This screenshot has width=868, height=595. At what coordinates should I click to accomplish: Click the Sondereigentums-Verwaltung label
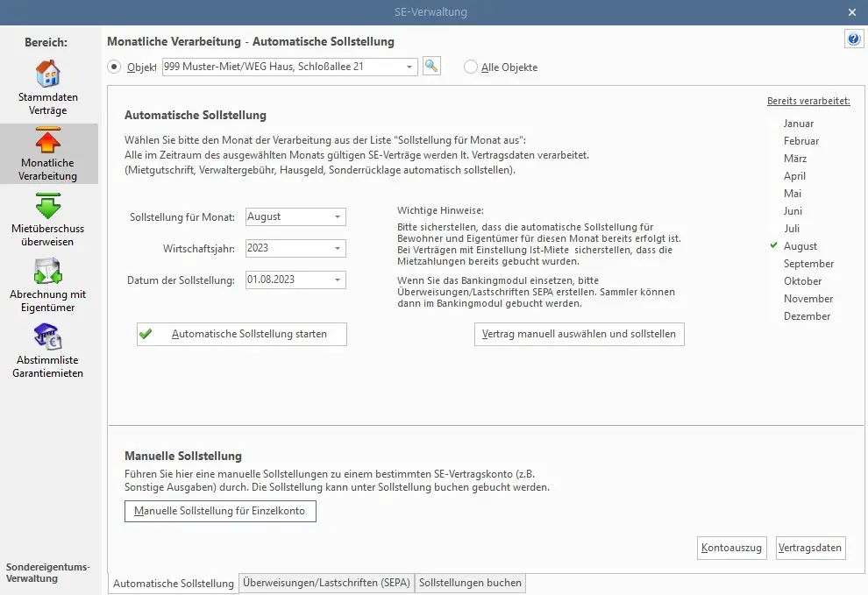(x=47, y=573)
